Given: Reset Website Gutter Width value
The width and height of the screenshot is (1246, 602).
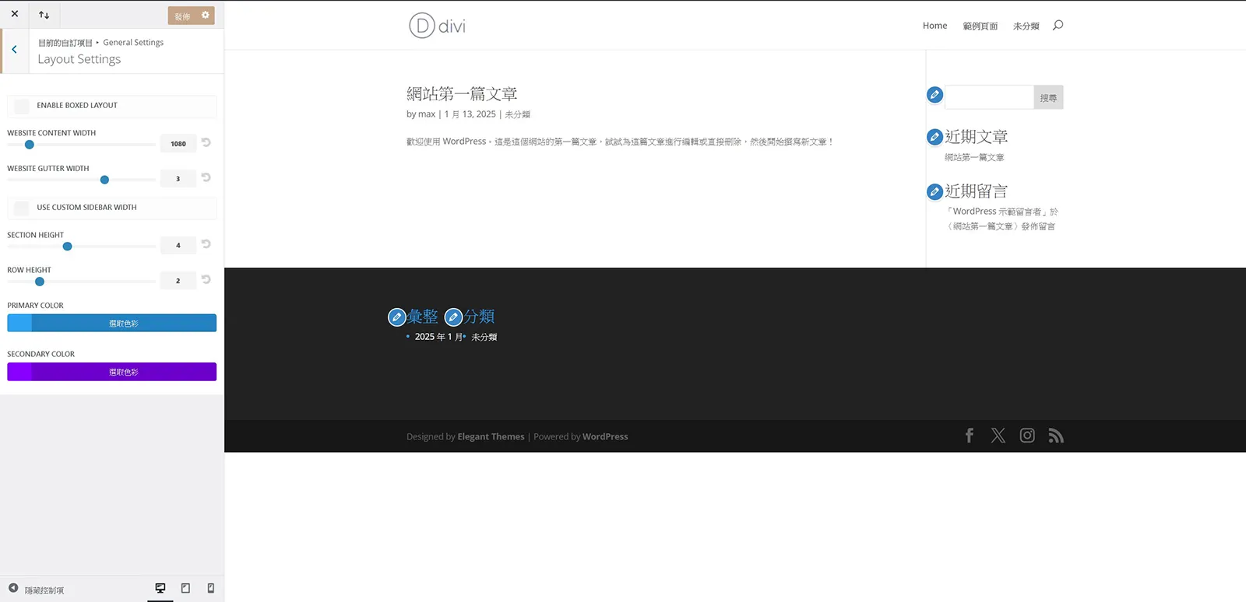Looking at the screenshot, I should (x=206, y=177).
